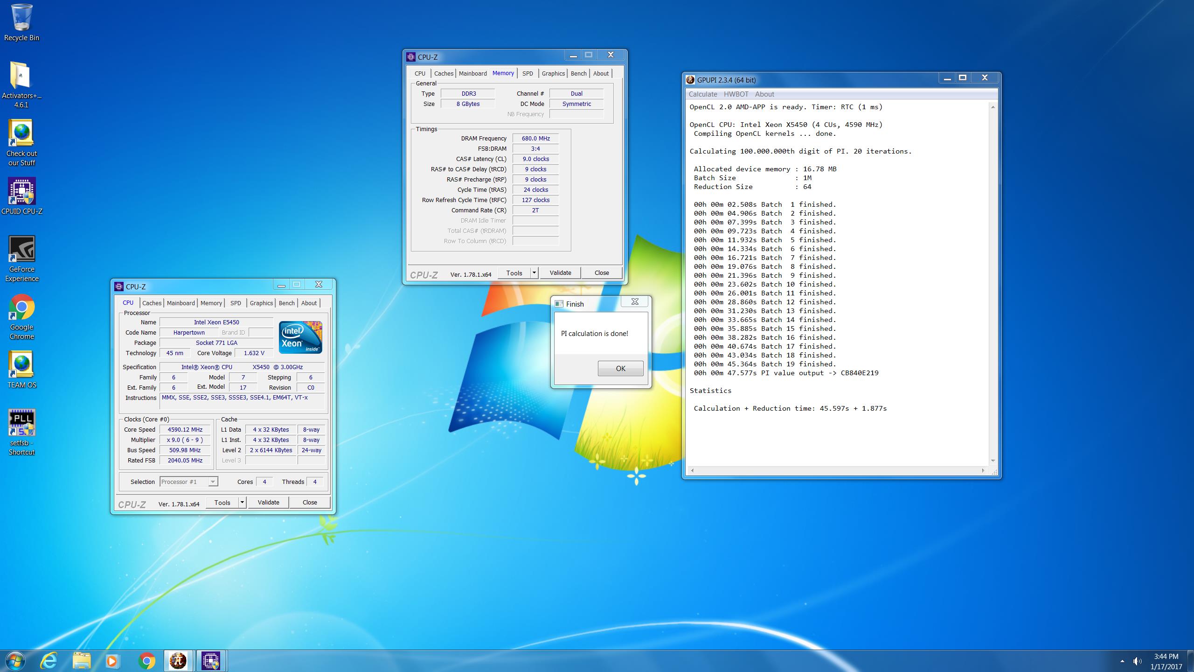Click the GPUPI window title icon
This screenshot has height=672, width=1194.
click(x=690, y=80)
